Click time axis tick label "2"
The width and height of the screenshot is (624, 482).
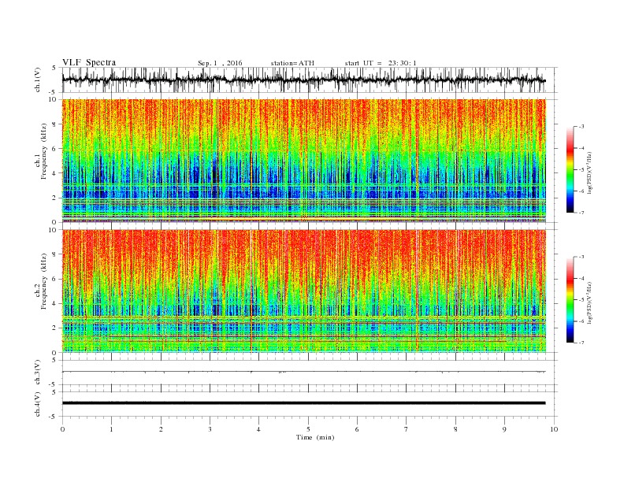click(161, 429)
